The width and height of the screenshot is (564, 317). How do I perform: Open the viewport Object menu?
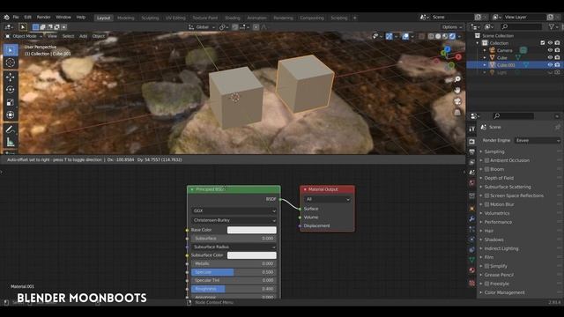coord(98,36)
